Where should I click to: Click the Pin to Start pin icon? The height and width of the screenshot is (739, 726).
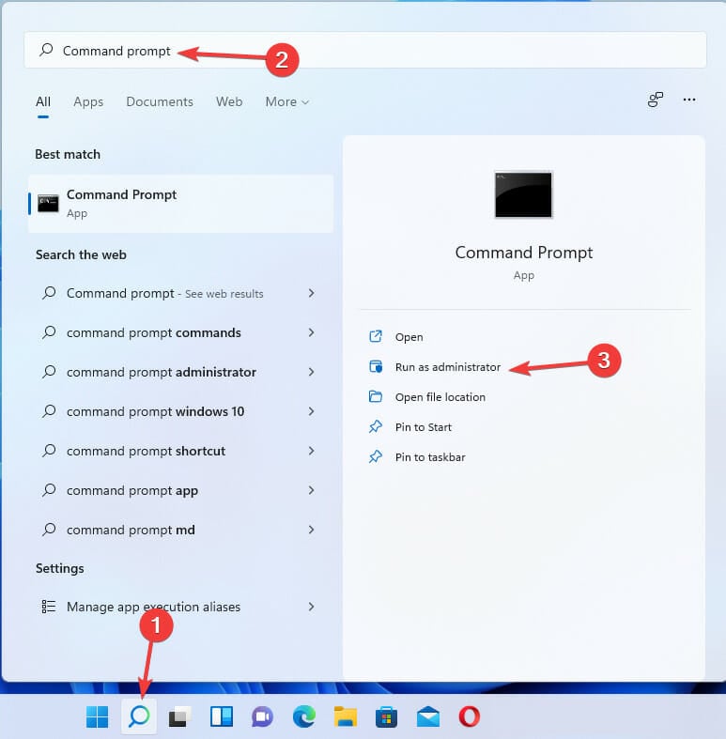pos(376,426)
